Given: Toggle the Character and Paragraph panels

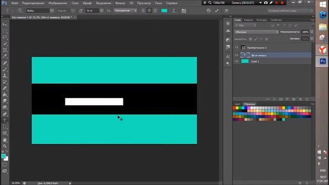Looking at the screenshot, I should pos(184,11).
